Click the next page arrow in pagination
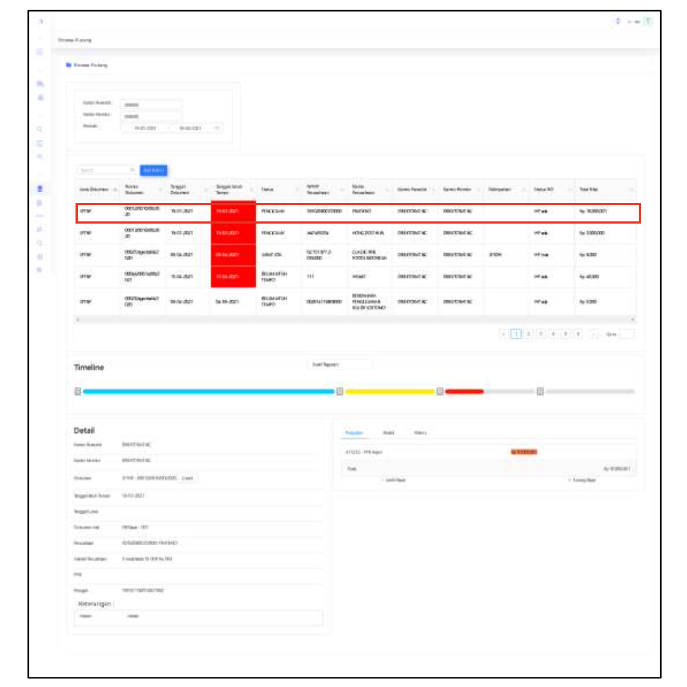Screen dimensions: 687x687 coord(592,334)
